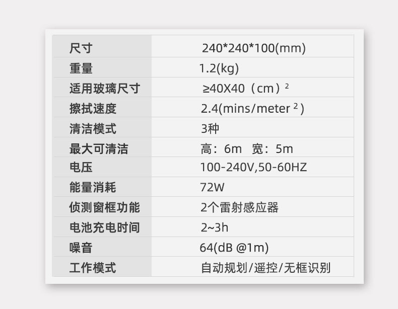Screen dimensions: 398x309
Task: Click the 电压 row label
Action: pos(81,168)
